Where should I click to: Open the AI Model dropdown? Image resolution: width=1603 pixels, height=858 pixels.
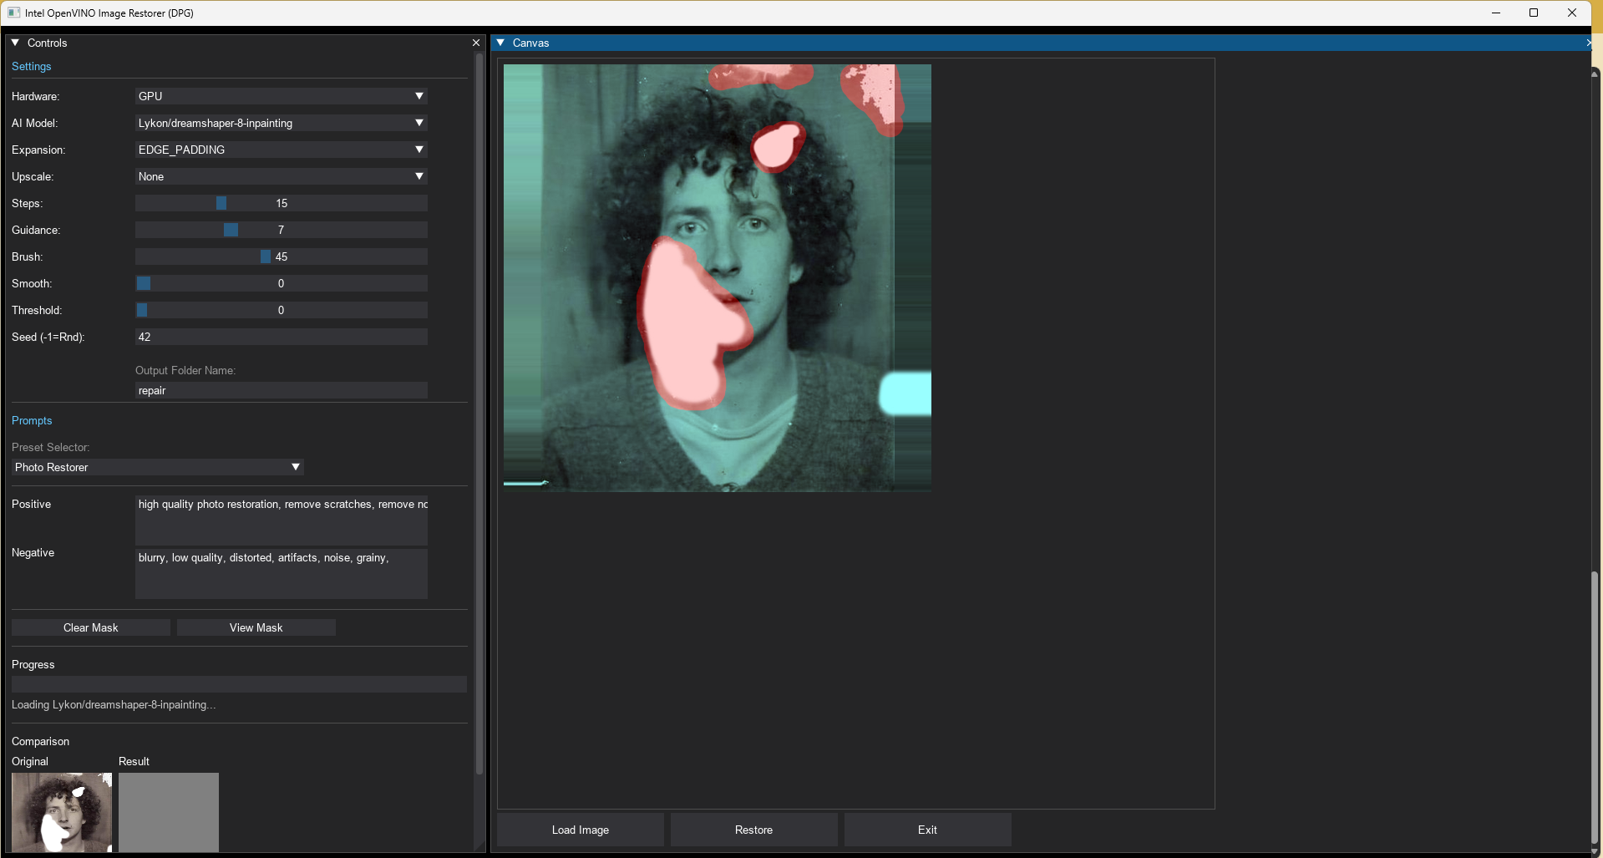pyautogui.click(x=281, y=123)
